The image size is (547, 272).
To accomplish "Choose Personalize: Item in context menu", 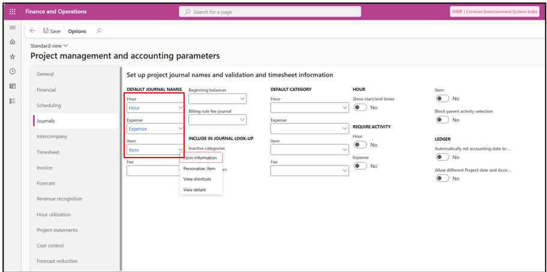I will (x=201, y=168).
